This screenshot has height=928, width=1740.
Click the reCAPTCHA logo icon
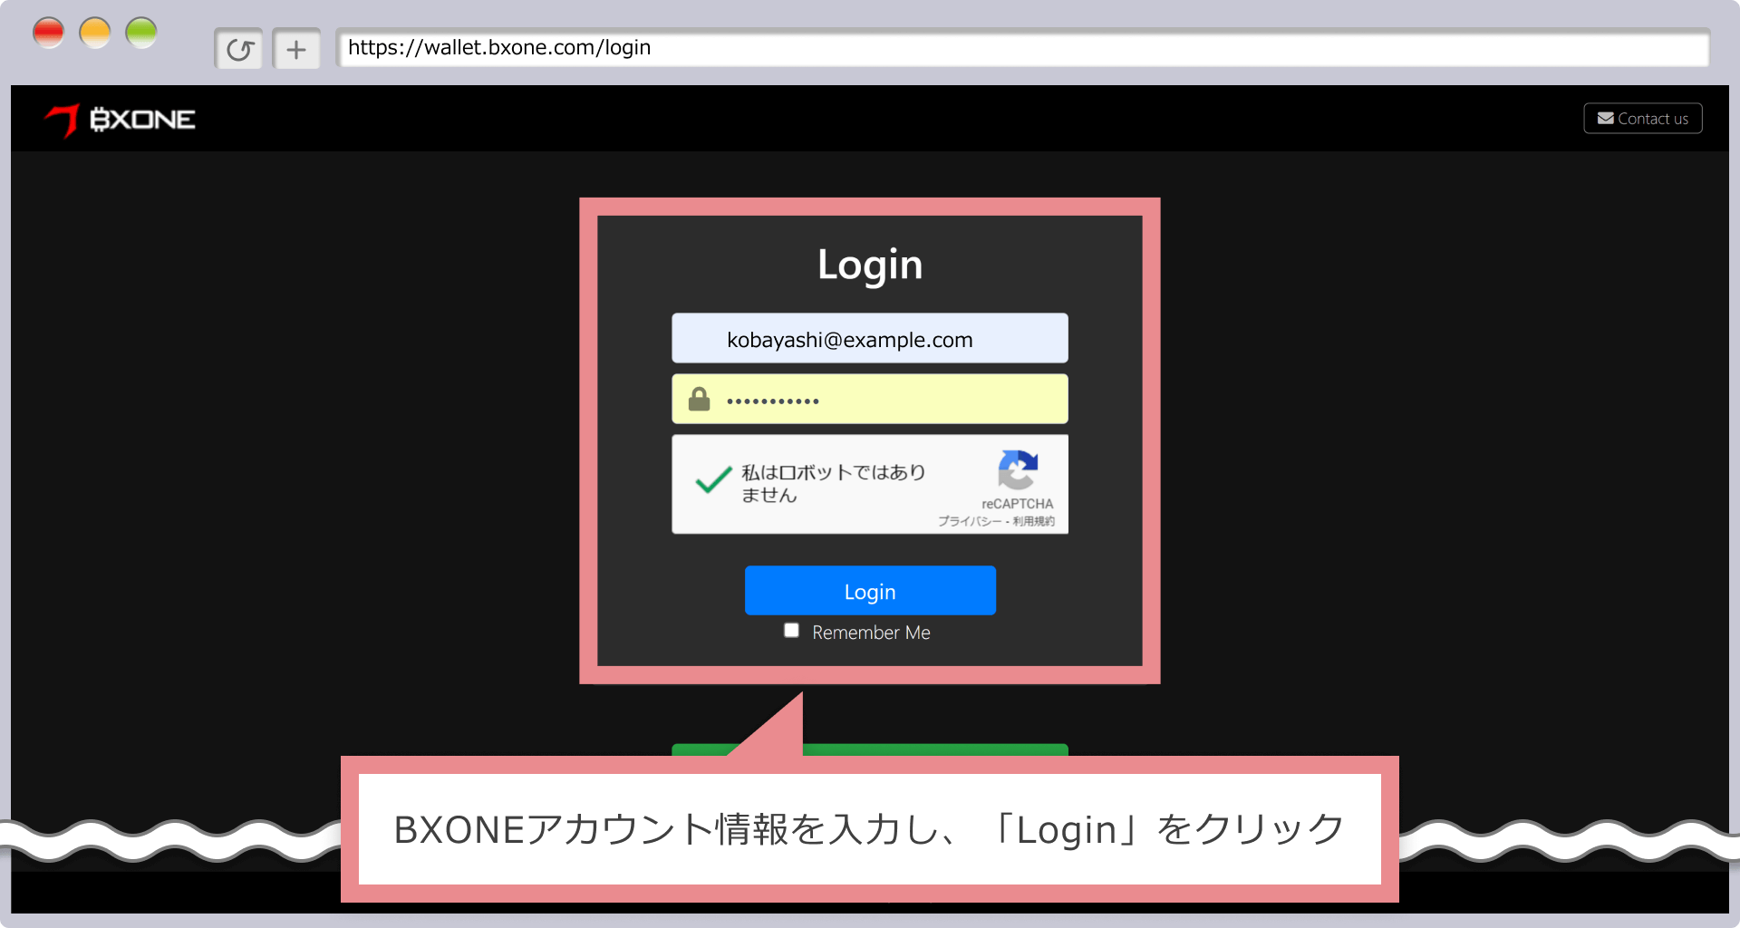click(1017, 469)
